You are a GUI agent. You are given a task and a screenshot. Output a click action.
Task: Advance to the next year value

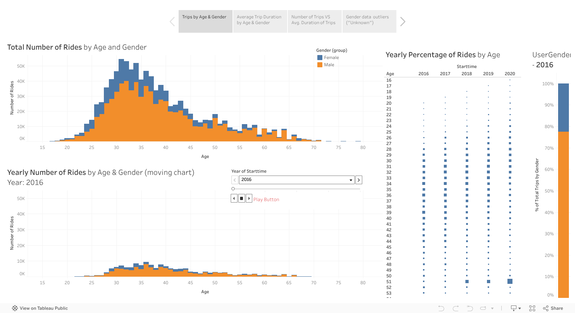(x=359, y=180)
